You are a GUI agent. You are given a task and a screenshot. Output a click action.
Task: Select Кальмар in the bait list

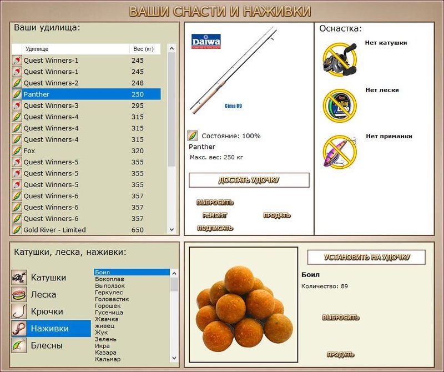pyautogui.click(x=132, y=359)
